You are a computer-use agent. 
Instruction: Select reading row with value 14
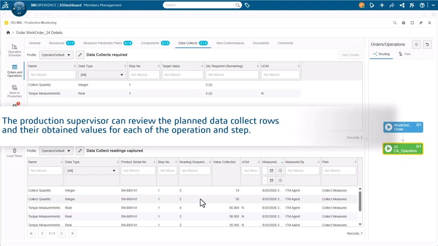[192, 190]
